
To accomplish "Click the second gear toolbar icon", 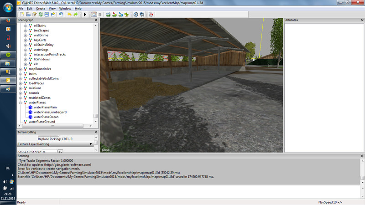I will coord(142,15).
